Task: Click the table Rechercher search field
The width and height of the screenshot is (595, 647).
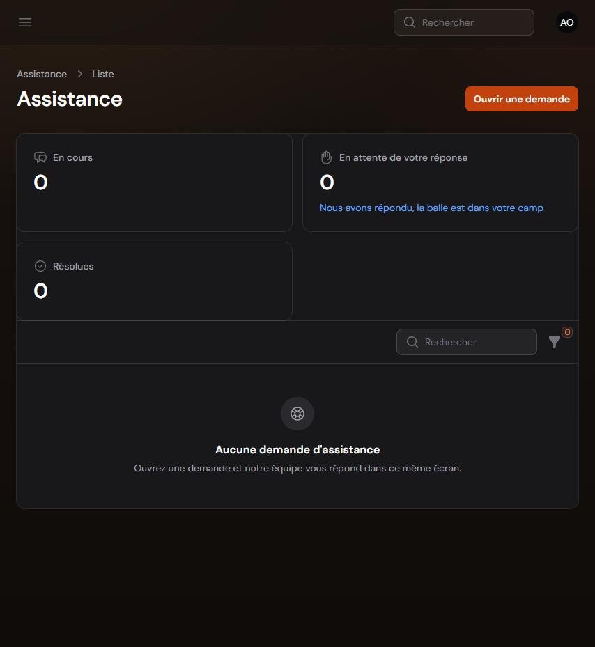Action: point(467,342)
